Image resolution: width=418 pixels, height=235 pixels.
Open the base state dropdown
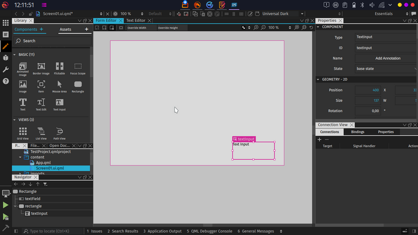coord(385,68)
